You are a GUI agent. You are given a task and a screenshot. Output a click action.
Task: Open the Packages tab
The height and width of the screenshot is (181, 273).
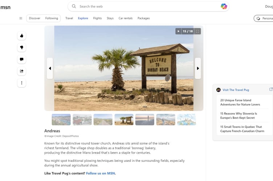(x=144, y=18)
